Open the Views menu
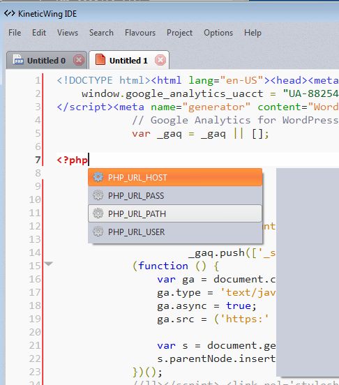This screenshot has height=385, width=339. click(x=68, y=33)
